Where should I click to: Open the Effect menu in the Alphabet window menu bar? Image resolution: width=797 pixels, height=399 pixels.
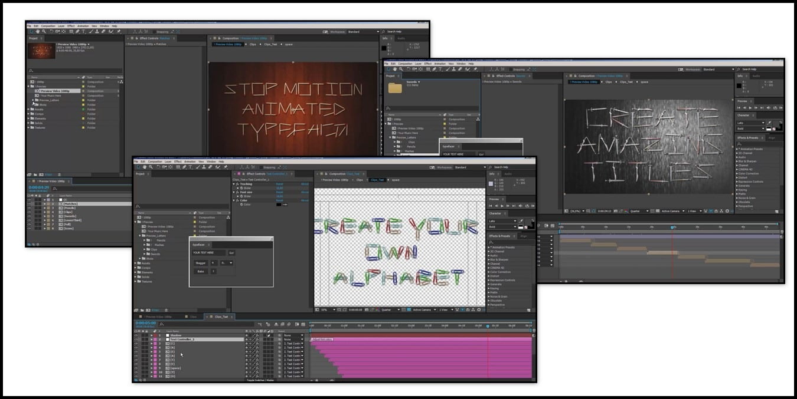point(178,161)
